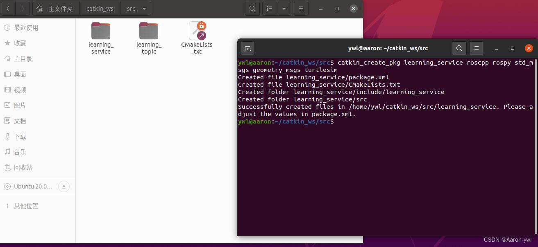Open 回收站 trash in sidebar
This screenshot has width=538, height=247.
(x=38, y=168)
